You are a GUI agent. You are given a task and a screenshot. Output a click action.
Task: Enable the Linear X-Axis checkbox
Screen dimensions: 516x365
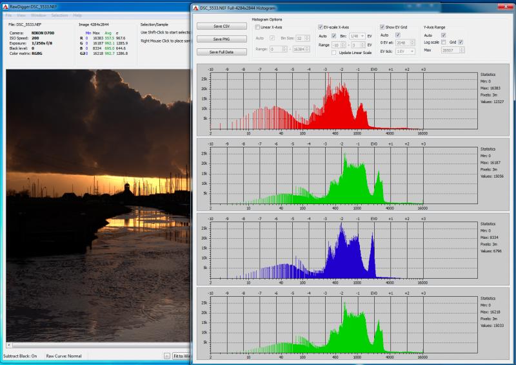[257, 27]
